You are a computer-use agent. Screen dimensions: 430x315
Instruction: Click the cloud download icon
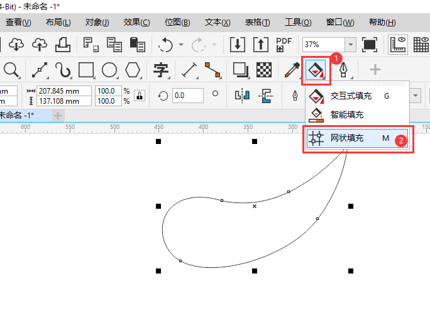click(16, 45)
